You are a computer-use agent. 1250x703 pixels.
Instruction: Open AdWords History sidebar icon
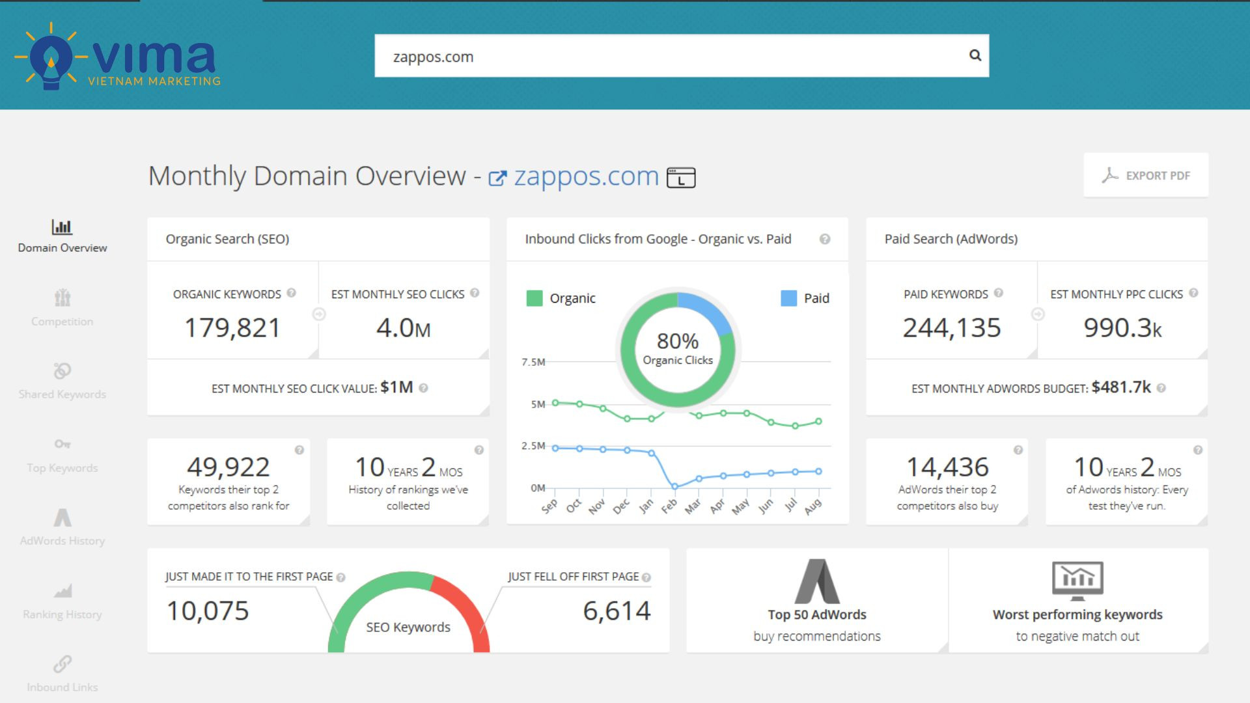coord(62,518)
